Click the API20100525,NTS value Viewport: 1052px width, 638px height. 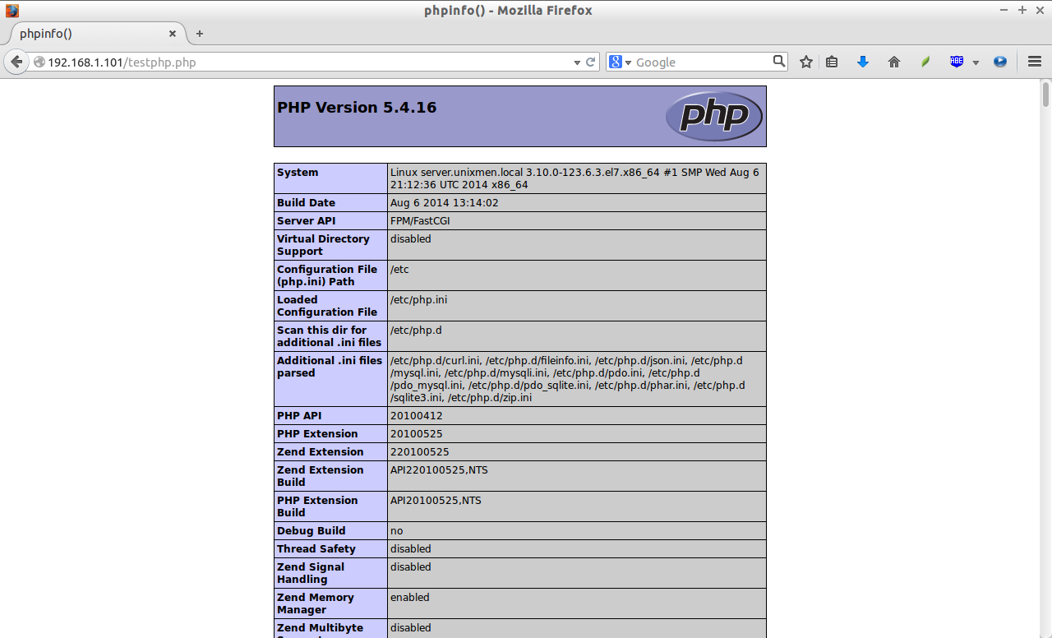tap(436, 501)
